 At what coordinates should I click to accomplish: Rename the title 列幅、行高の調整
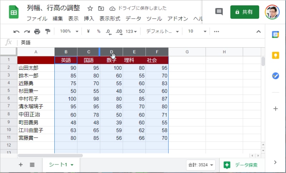53,8
